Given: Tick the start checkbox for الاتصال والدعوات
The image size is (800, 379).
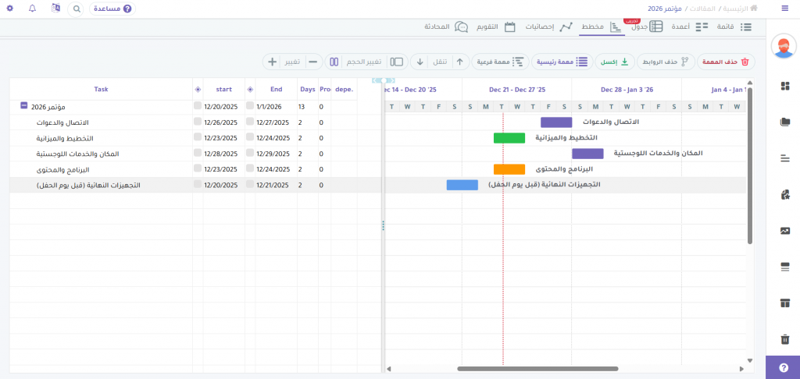Looking at the screenshot, I should pos(198,122).
